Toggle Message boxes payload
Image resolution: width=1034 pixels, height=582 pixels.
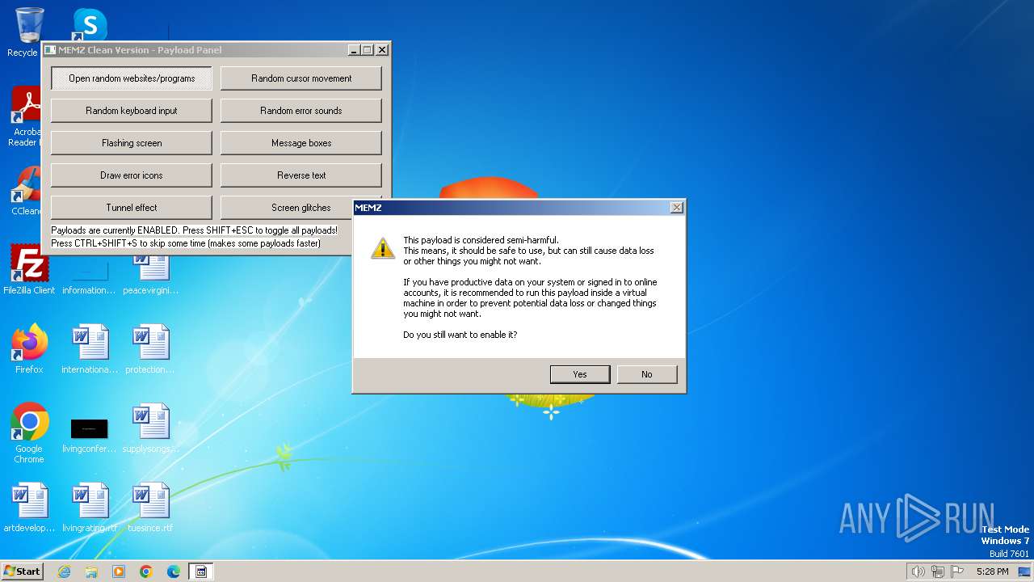[301, 143]
